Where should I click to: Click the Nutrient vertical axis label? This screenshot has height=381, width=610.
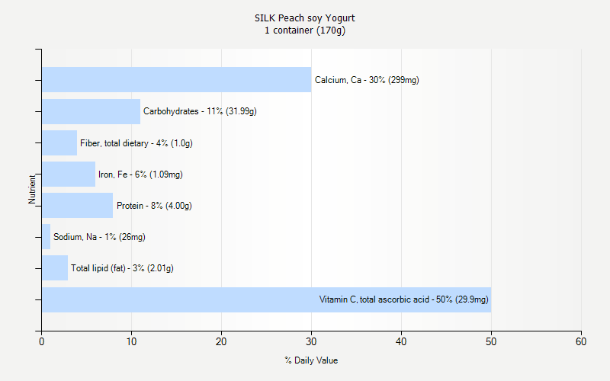point(32,189)
